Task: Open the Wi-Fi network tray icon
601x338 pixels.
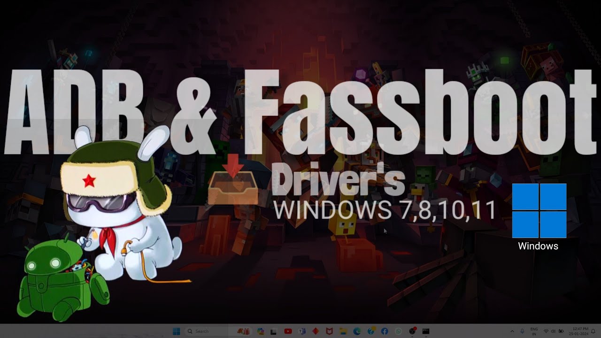Action: click(546, 331)
